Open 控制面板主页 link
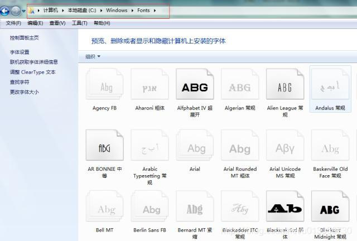 [x=25, y=38]
